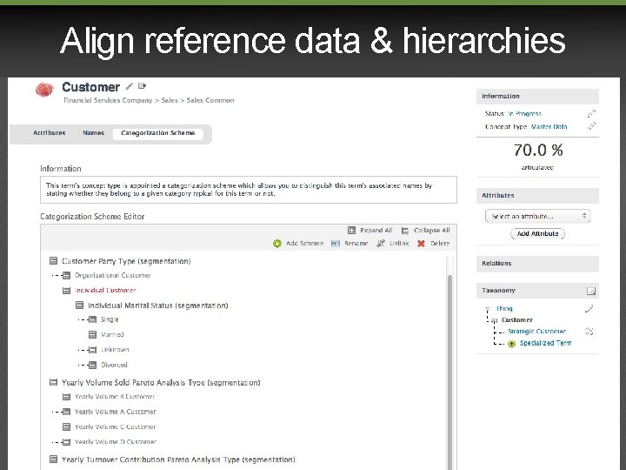This screenshot has height=470, width=626.
Task: Click the Unlink label
Action: coord(399,244)
